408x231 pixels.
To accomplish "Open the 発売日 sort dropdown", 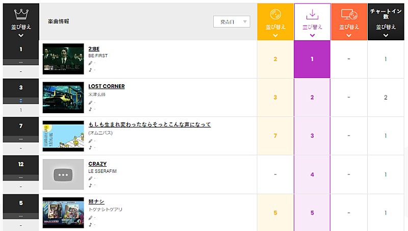I will [x=232, y=21].
